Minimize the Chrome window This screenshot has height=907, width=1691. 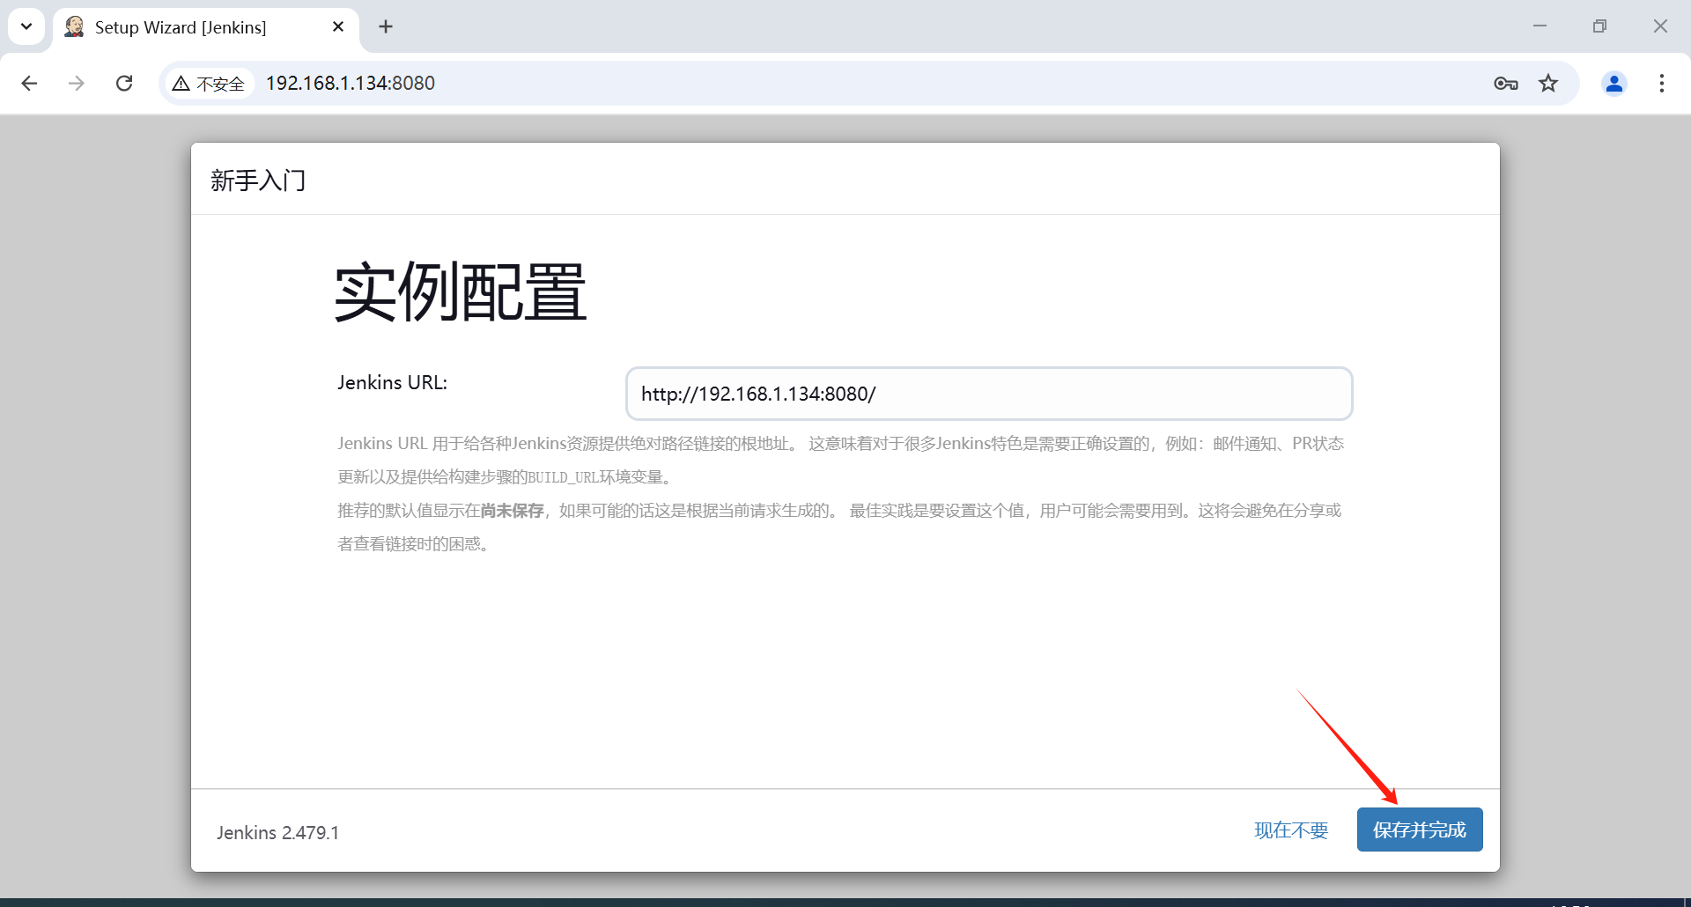pyautogui.click(x=1540, y=26)
